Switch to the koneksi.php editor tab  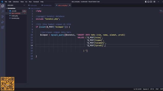(x=48, y=5)
